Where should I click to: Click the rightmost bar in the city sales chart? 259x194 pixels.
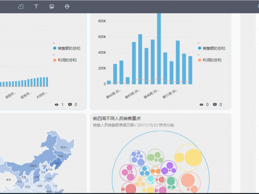point(47,82)
